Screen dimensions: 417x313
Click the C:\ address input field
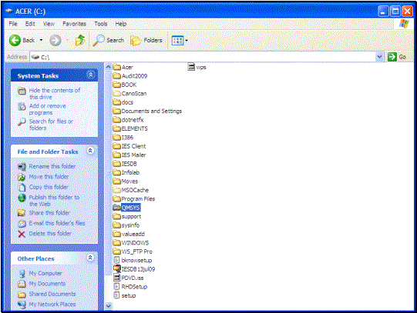(x=203, y=57)
